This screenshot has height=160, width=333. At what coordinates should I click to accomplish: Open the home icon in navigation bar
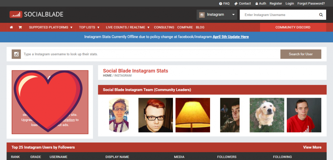tap(11, 27)
